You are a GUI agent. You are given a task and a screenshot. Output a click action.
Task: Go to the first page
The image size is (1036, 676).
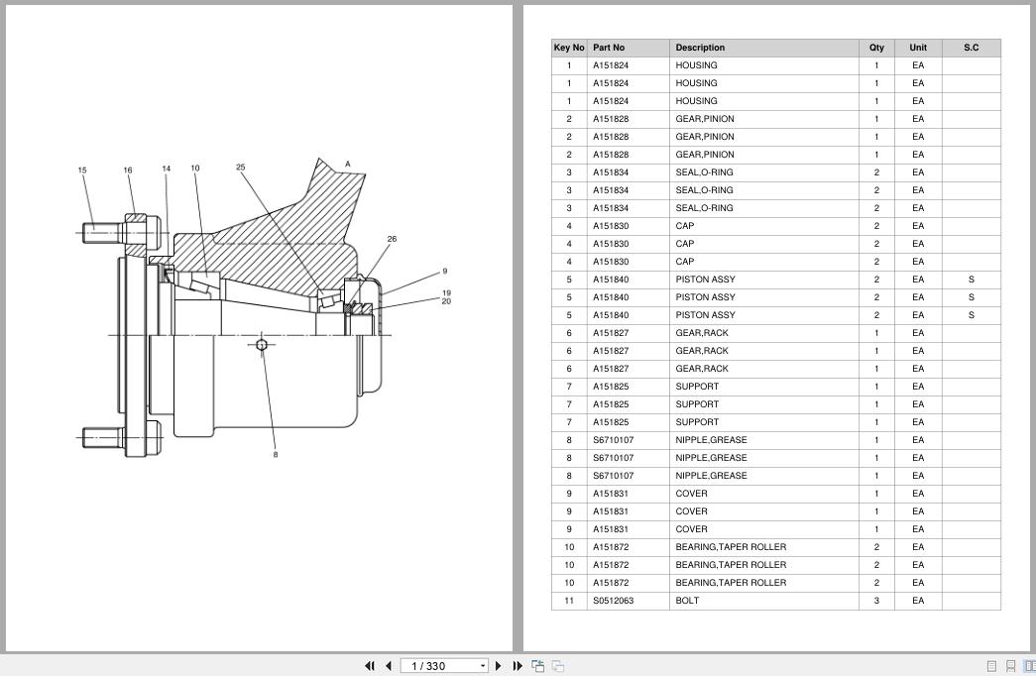370,666
